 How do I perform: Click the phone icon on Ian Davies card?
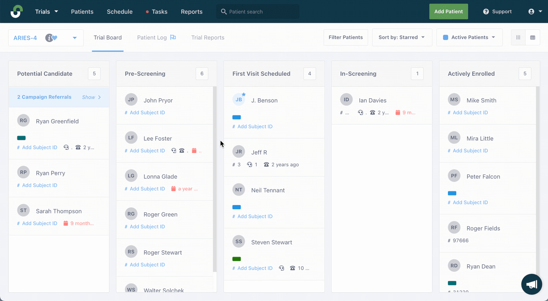coord(373,112)
